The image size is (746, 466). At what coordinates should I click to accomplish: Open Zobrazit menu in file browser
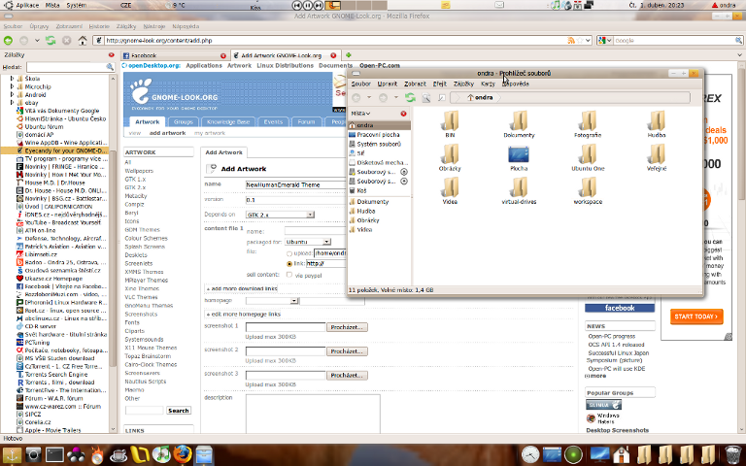coord(415,83)
